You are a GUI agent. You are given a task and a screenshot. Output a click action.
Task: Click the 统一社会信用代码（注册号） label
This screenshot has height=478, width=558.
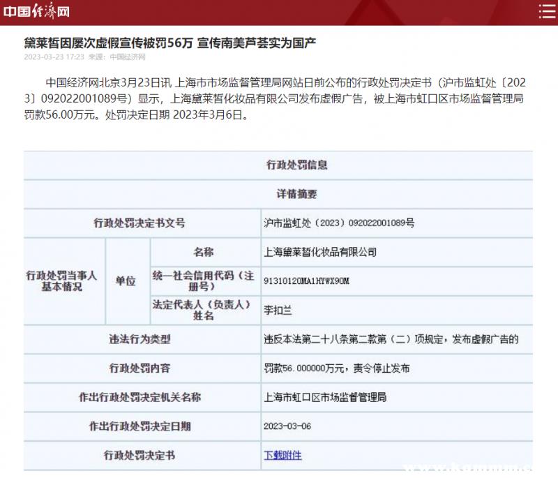click(x=203, y=281)
